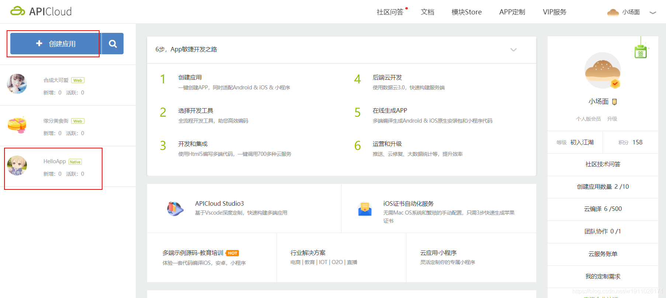
Task: Open iOS证书自动化服务 title
Action: tap(408, 203)
